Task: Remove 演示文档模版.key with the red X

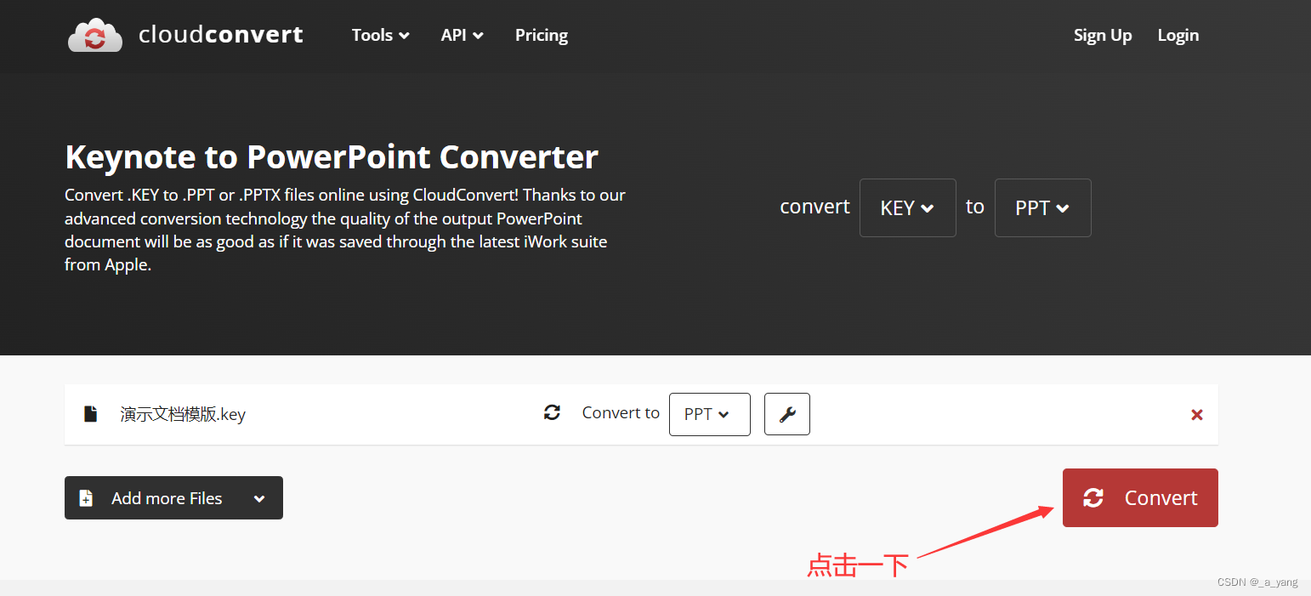Action: [x=1197, y=415]
